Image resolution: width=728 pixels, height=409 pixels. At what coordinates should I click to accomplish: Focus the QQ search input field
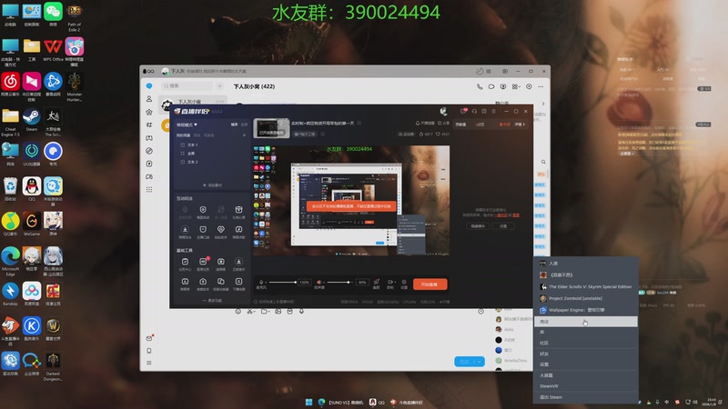tap(187, 85)
